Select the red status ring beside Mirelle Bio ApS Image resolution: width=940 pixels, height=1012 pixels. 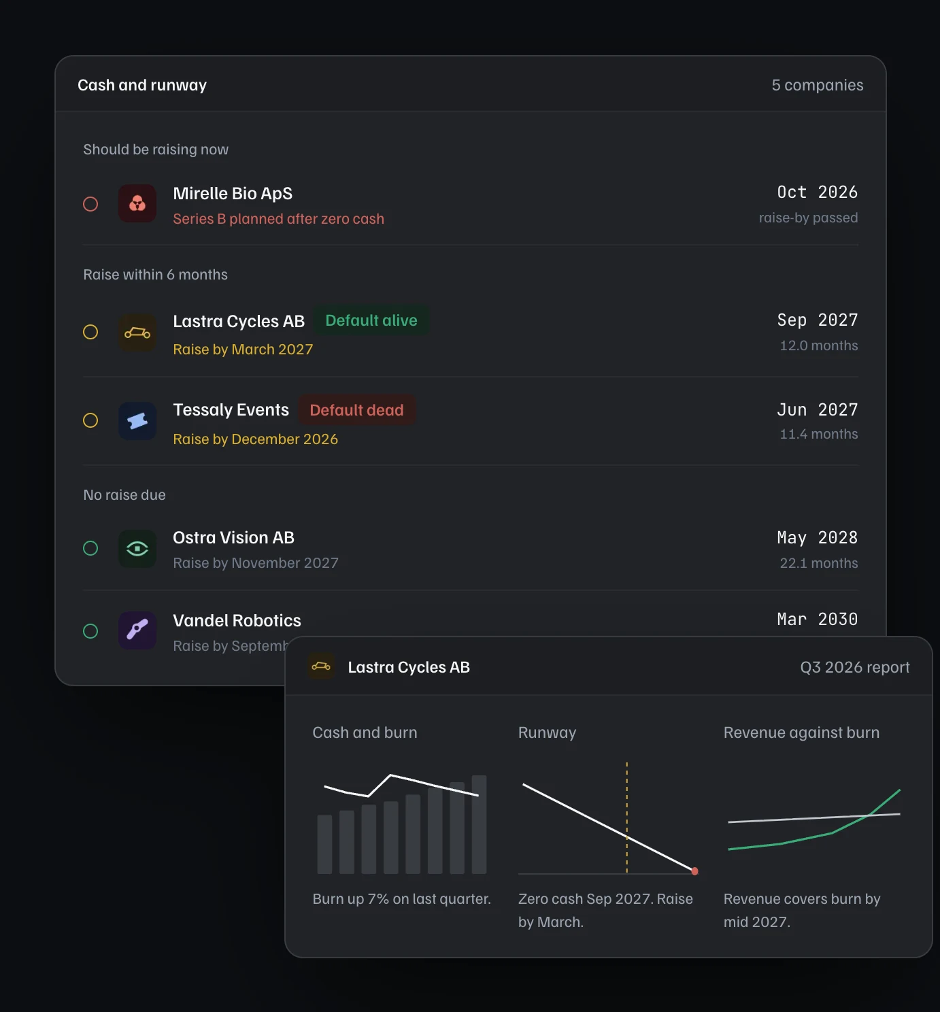90,204
